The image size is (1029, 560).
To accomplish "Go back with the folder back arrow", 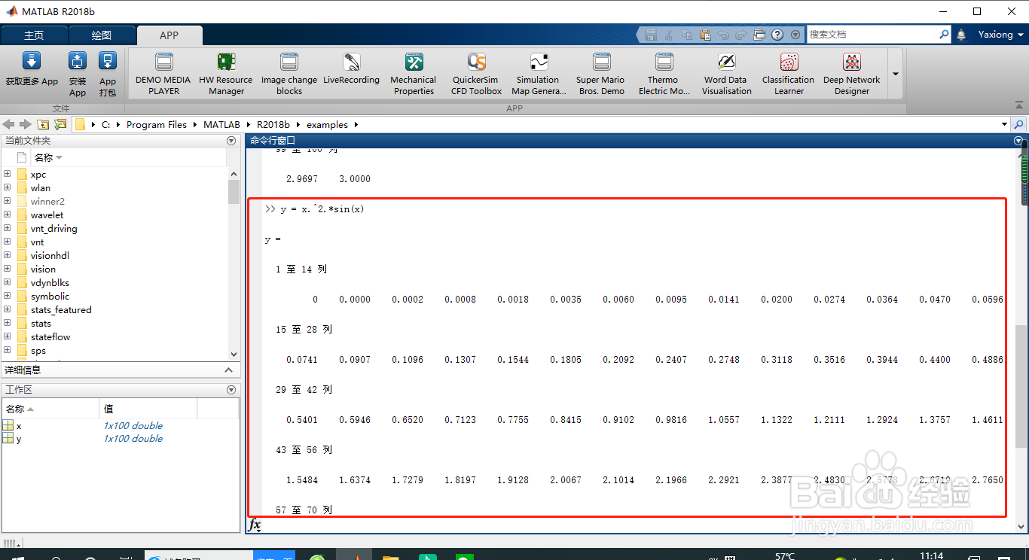I will point(8,124).
